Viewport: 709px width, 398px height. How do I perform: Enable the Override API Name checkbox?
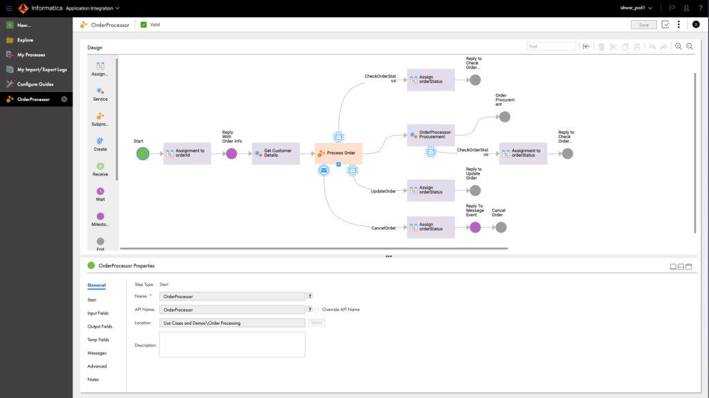(x=316, y=310)
